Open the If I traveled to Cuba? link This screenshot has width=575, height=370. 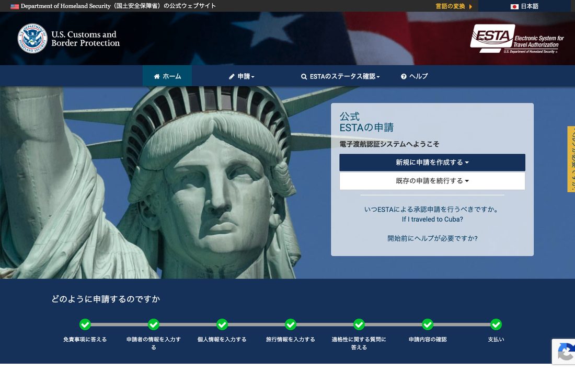click(x=432, y=219)
